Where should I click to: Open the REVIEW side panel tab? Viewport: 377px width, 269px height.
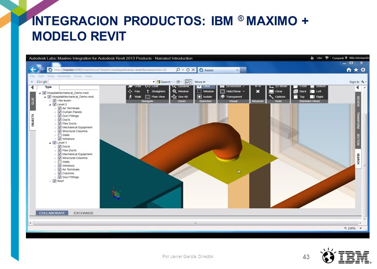[x=358, y=101]
